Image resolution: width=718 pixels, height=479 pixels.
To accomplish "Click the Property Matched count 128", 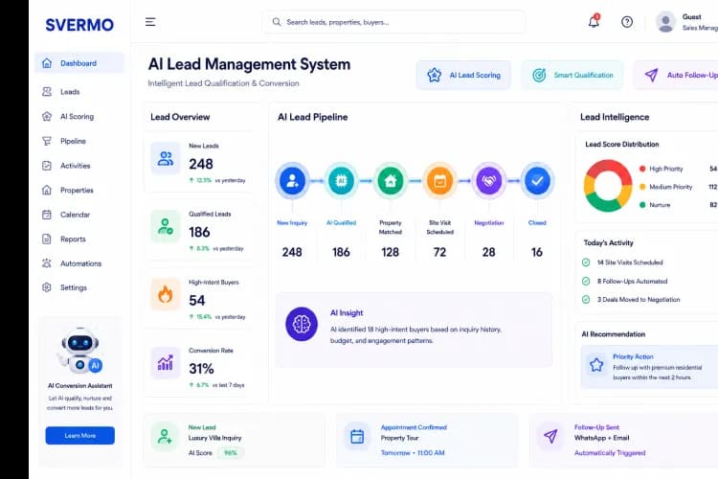I will point(391,252).
